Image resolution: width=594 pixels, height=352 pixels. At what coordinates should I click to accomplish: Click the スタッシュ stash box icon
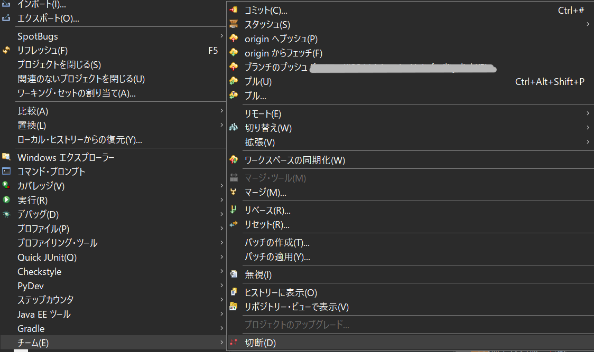pos(233,24)
